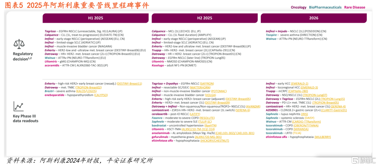Open the MULBERRY hypophosphatasia link

click(x=322, y=137)
